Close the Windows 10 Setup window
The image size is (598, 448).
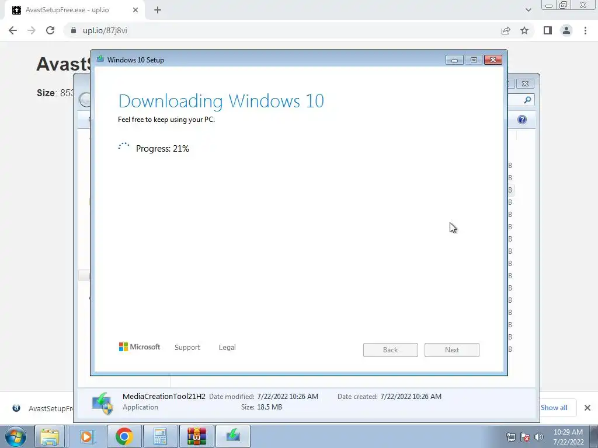point(493,60)
